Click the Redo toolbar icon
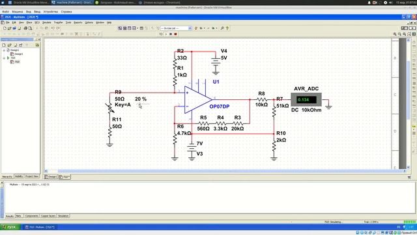Screen dimensions: 417x235 pyautogui.click(x=58, y=28)
